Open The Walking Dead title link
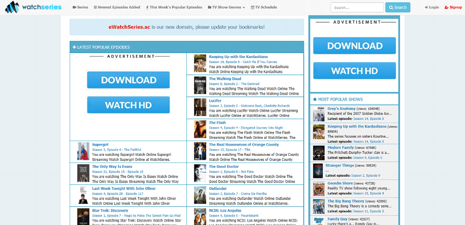This screenshot has height=225, width=465. click(x=225, y=79)
